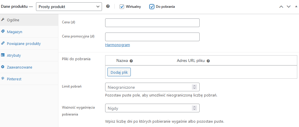This screenshot has height=127, width=299.
Task: Switch to the Magazyn tab
Action: click(x=29, y=32)
